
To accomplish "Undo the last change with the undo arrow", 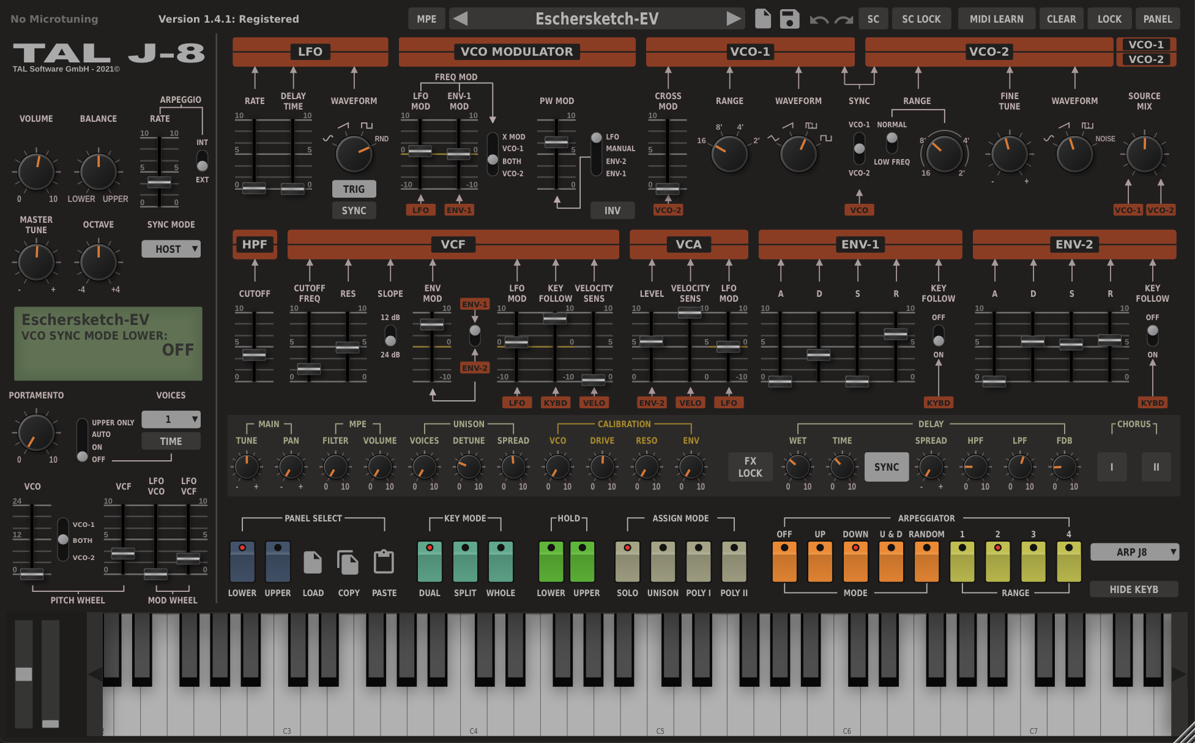I will click(820, 19).
